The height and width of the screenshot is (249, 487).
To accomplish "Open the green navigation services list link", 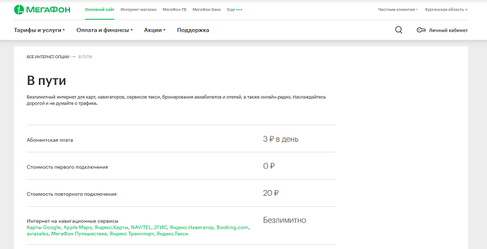I will click(138, 230).
